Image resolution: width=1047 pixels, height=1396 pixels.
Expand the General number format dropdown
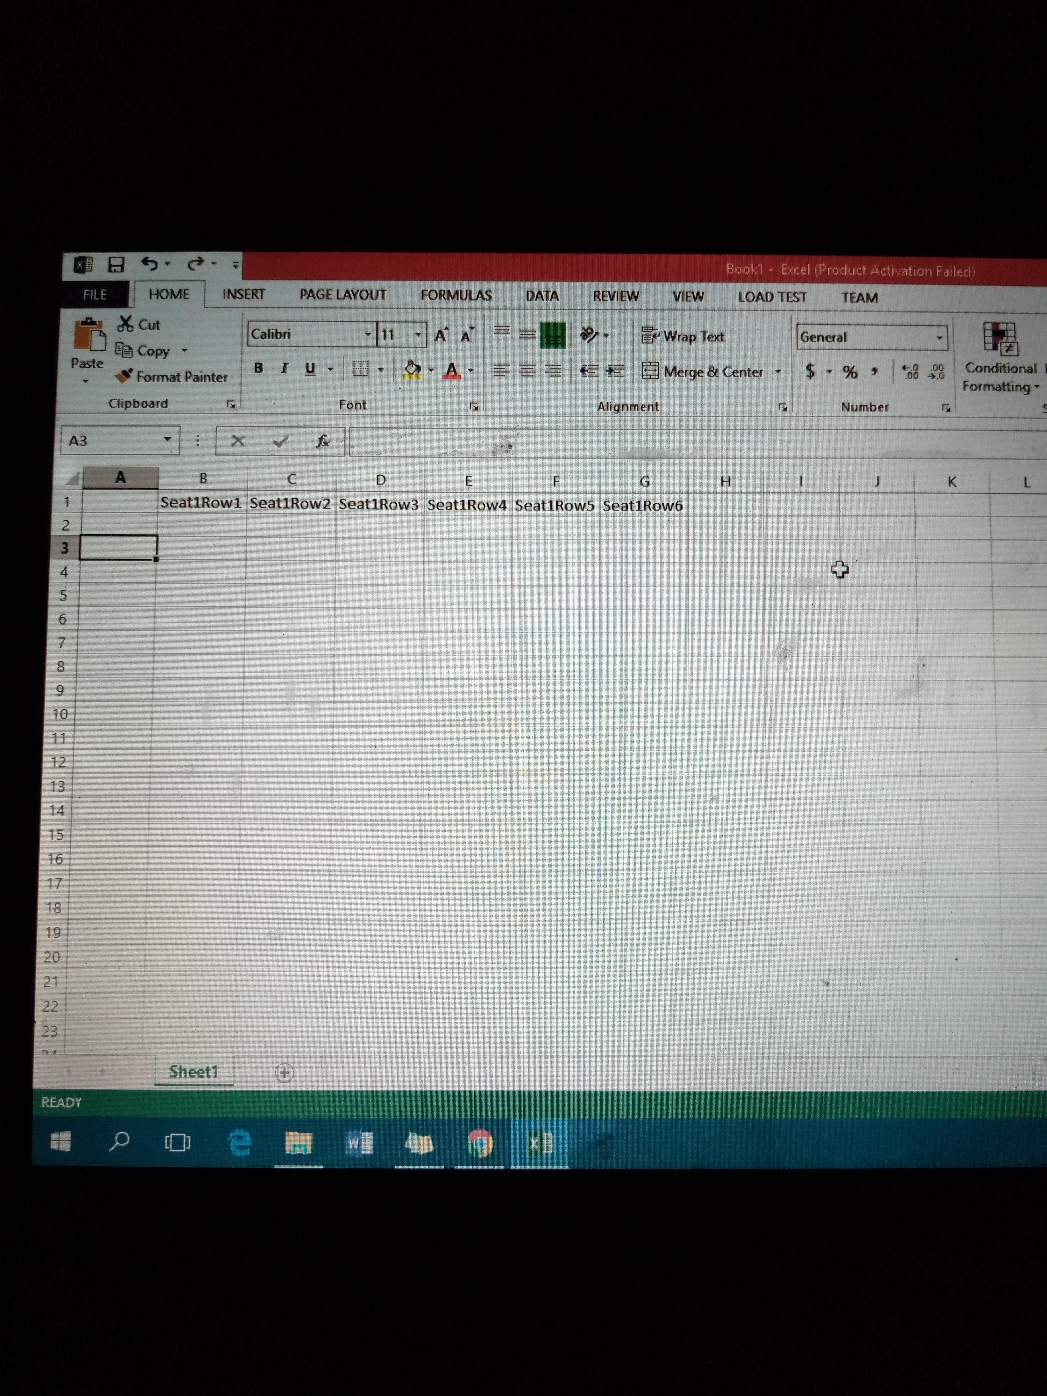pos(939,338)
